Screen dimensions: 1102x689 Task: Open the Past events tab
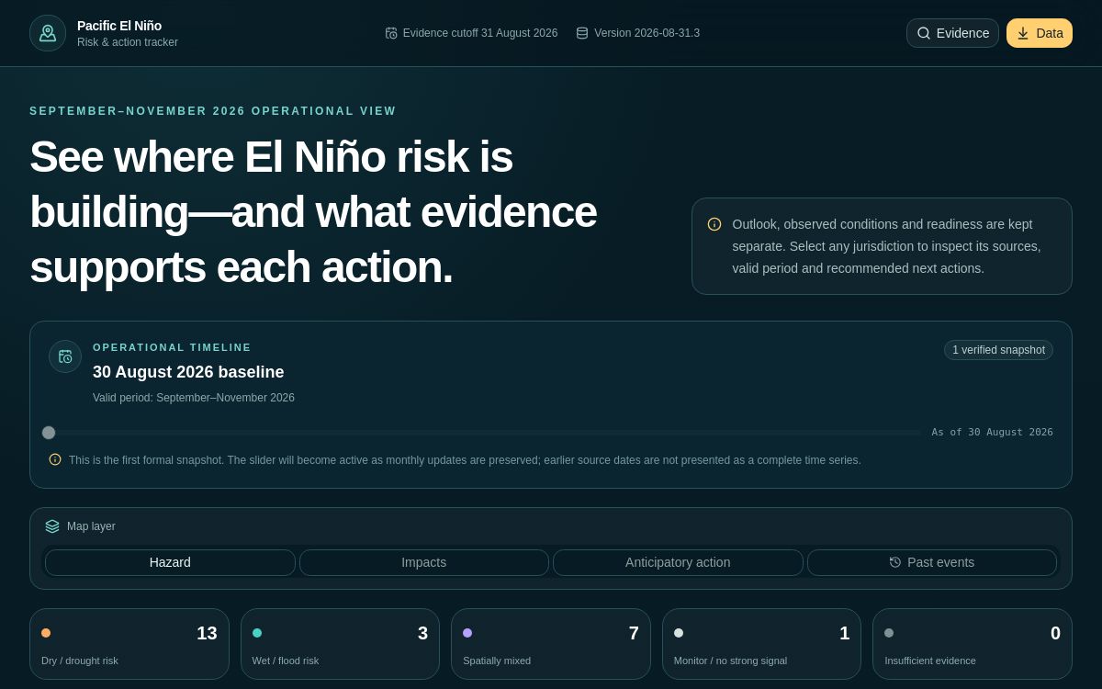pyautogui.click(x=932, y=562)
